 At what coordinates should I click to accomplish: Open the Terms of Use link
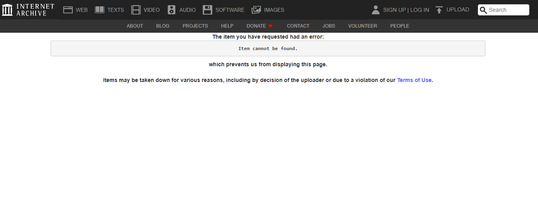pyautogui.click(x=414, y=80)
